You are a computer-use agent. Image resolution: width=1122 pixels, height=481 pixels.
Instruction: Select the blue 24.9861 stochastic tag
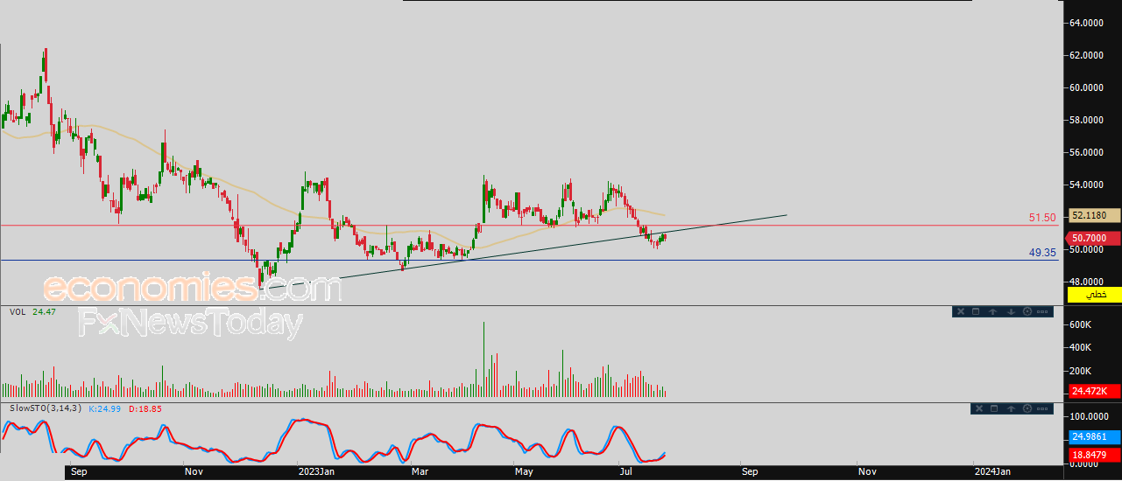point(1094,436)
